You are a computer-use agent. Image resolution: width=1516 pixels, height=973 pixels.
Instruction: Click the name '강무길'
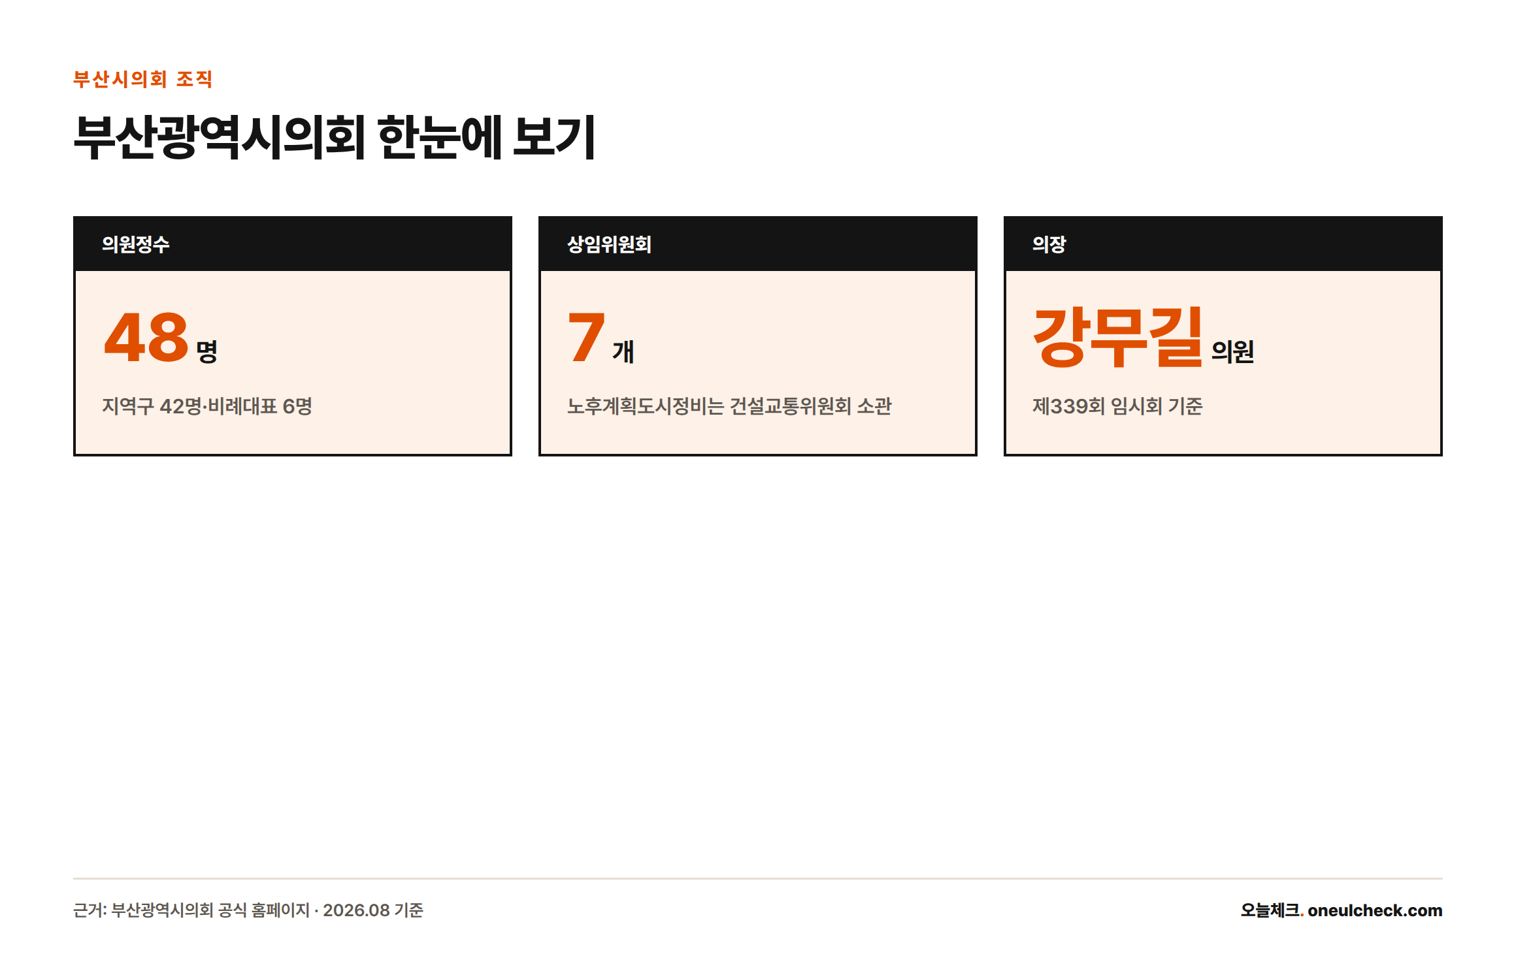click(1117, 337)
